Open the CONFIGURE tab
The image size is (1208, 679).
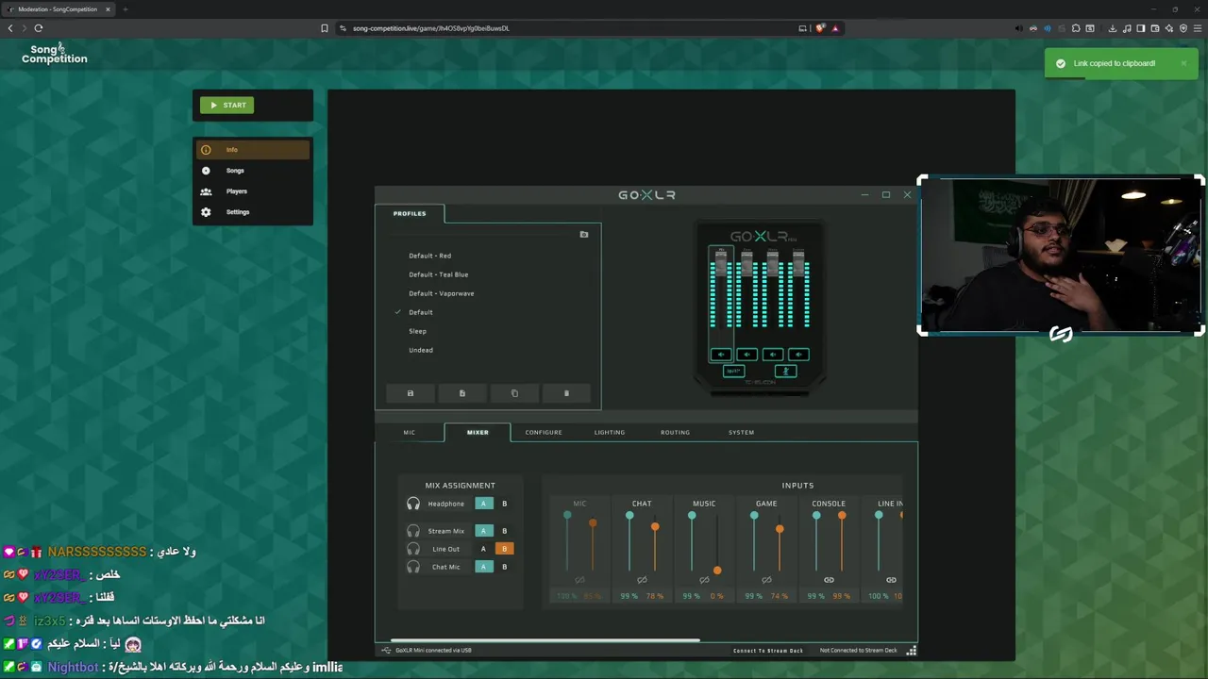[544, 432]
